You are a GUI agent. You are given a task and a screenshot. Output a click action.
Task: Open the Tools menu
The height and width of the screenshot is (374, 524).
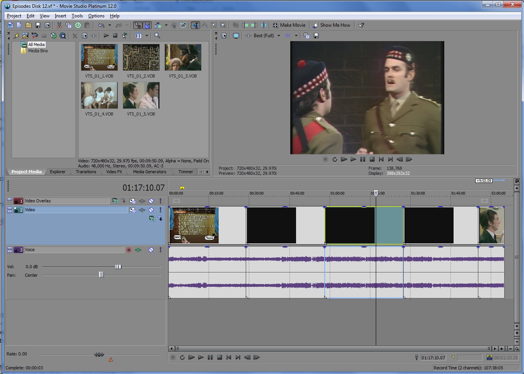pyautogui.click(x=77, y=16)
